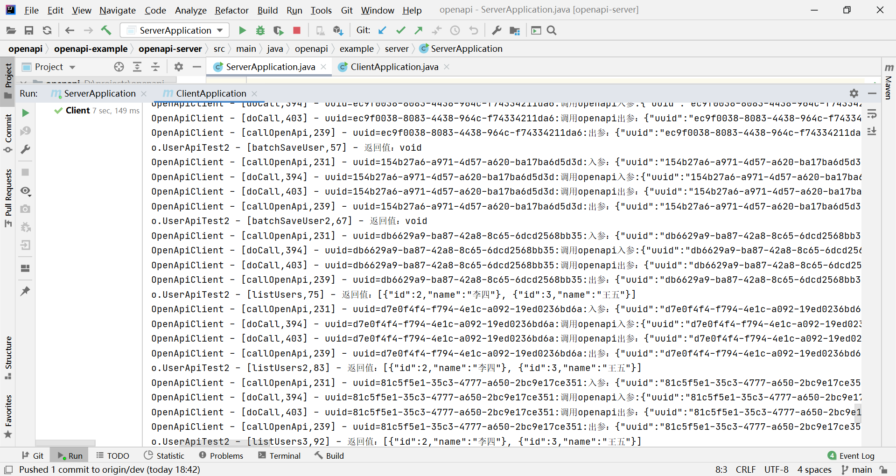This screenshot has width=896, height=476.
Task: Open the File menu
Action: (31, 10)
